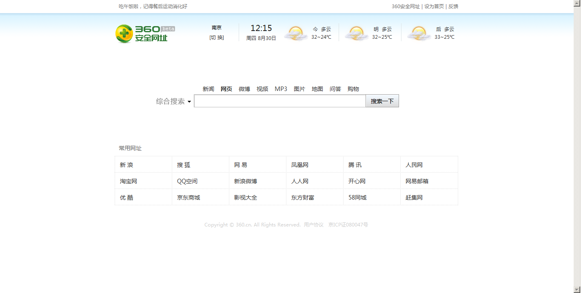
Task: Click tomorrow's cloudy weather icon
Action: [357, 33]
